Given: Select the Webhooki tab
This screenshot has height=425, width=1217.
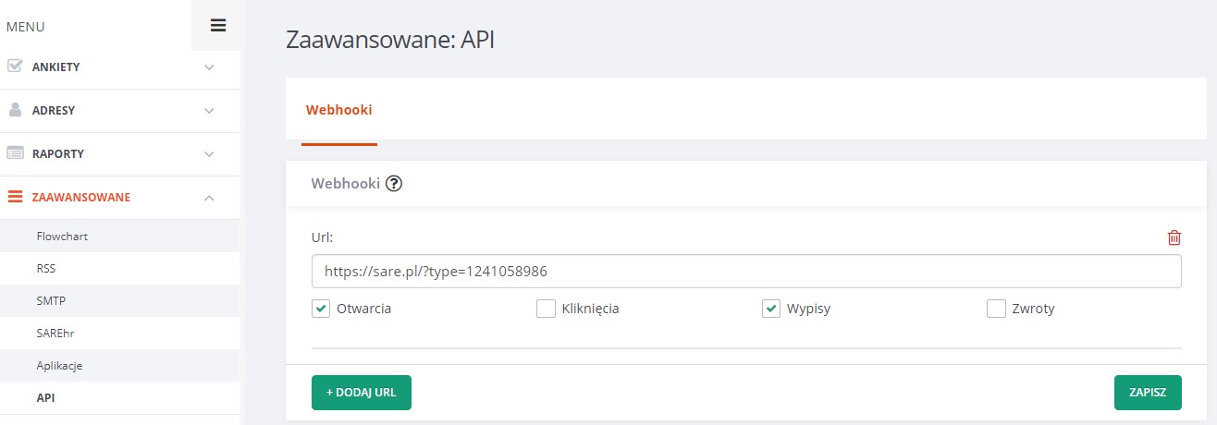Looking at the screenshot, I should click(x=338, y=110).
